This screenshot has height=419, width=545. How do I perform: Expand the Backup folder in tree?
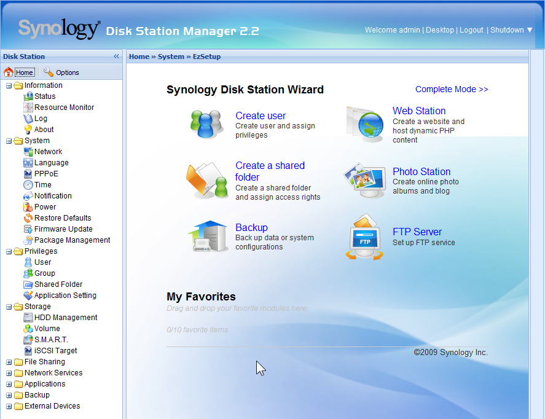(9, 396)
